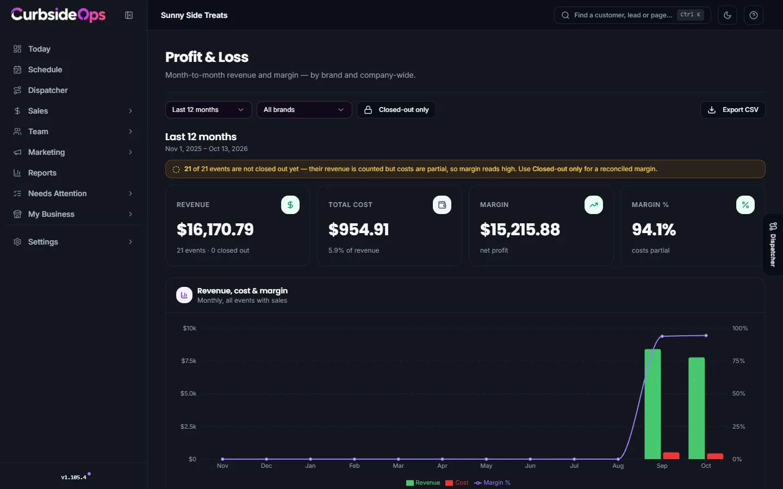
Task: Click the My Business storefront icon
Action: point(17,214)
